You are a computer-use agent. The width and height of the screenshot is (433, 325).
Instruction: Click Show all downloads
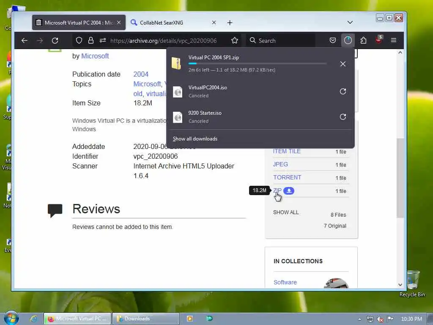tap(195, 139)
